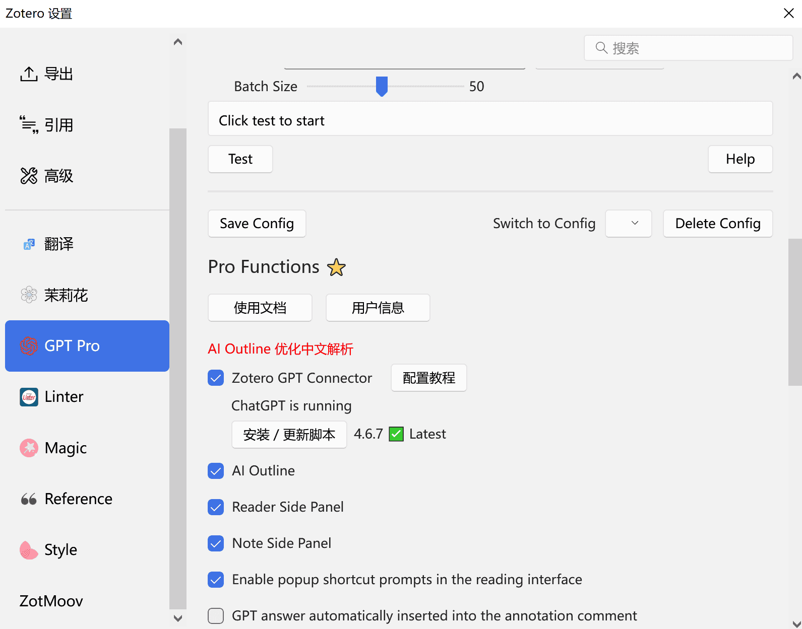Click the Batch Size slider handle
802x629 pixels.
382,86
